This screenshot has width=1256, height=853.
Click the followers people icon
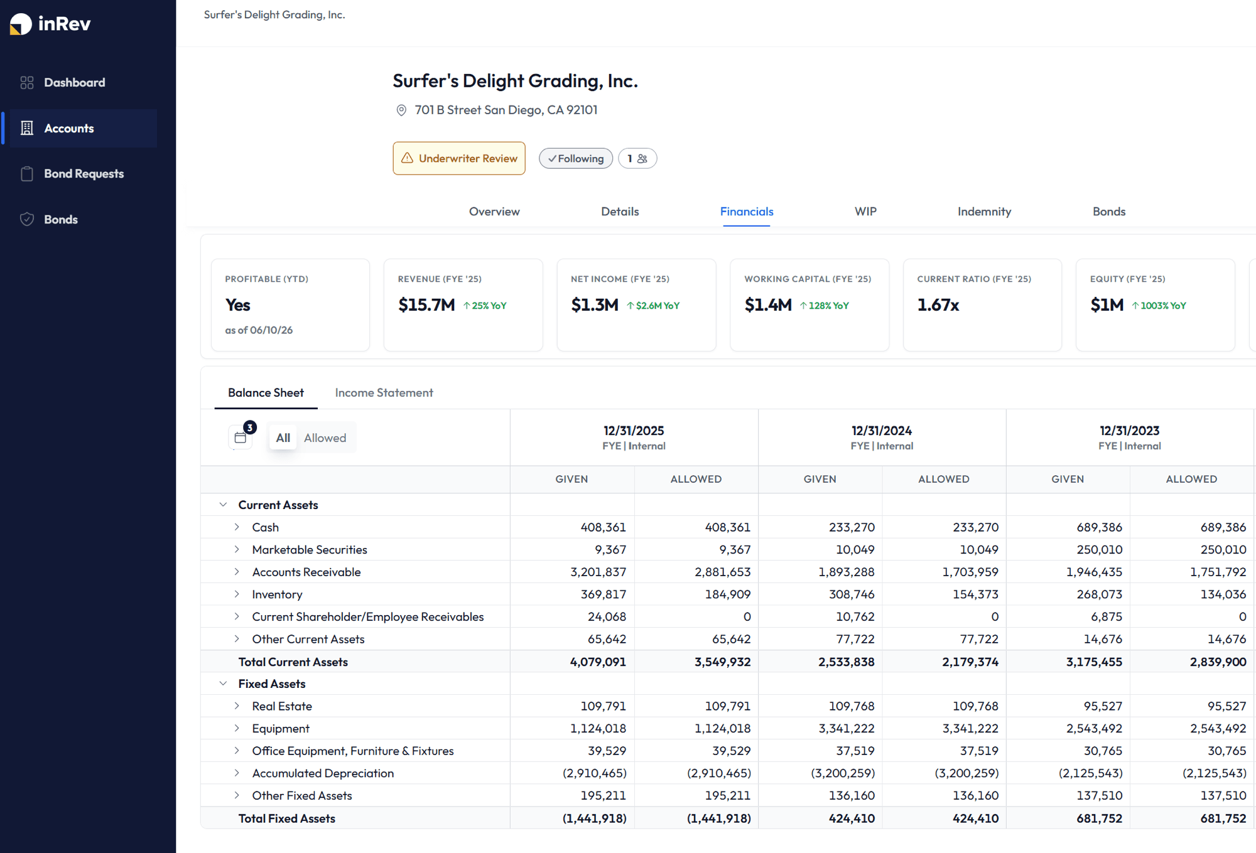[642, 159]
